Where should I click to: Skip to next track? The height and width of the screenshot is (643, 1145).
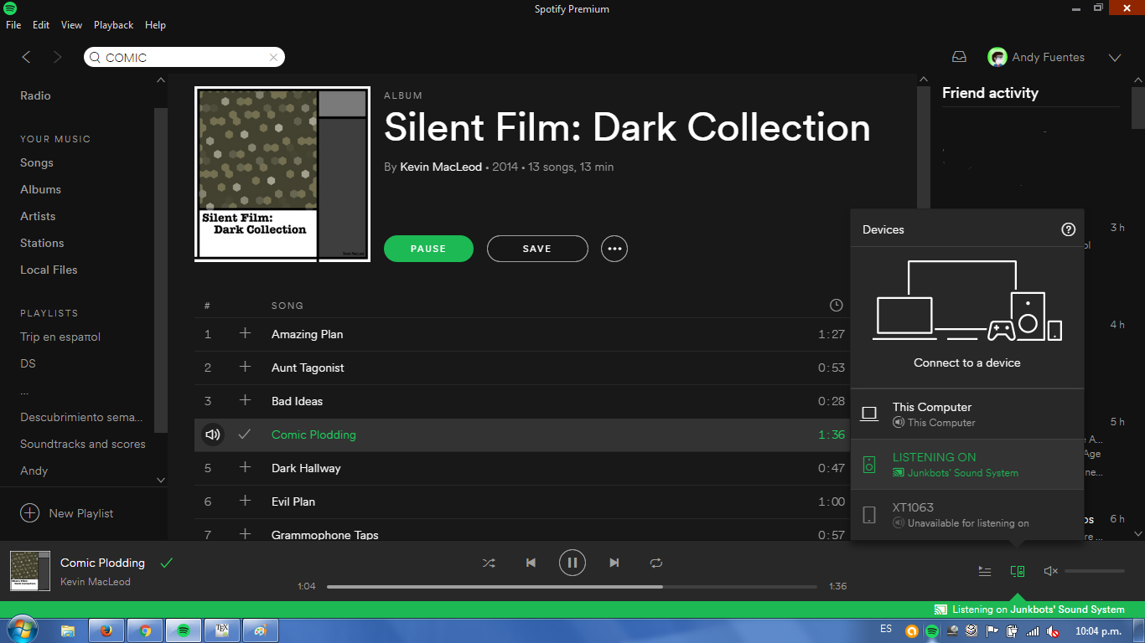coord(614,563)
